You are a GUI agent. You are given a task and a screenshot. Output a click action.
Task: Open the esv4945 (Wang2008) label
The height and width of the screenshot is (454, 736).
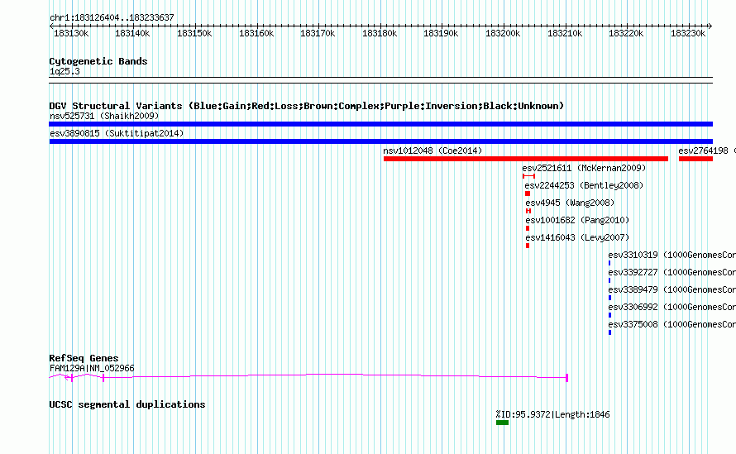coord(570,203)
